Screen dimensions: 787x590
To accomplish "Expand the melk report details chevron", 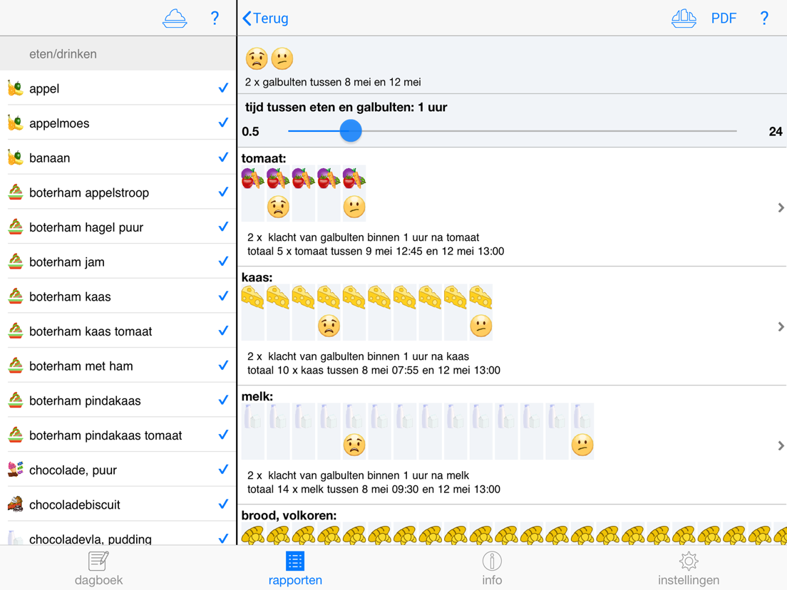I will (x=781, y=445).
